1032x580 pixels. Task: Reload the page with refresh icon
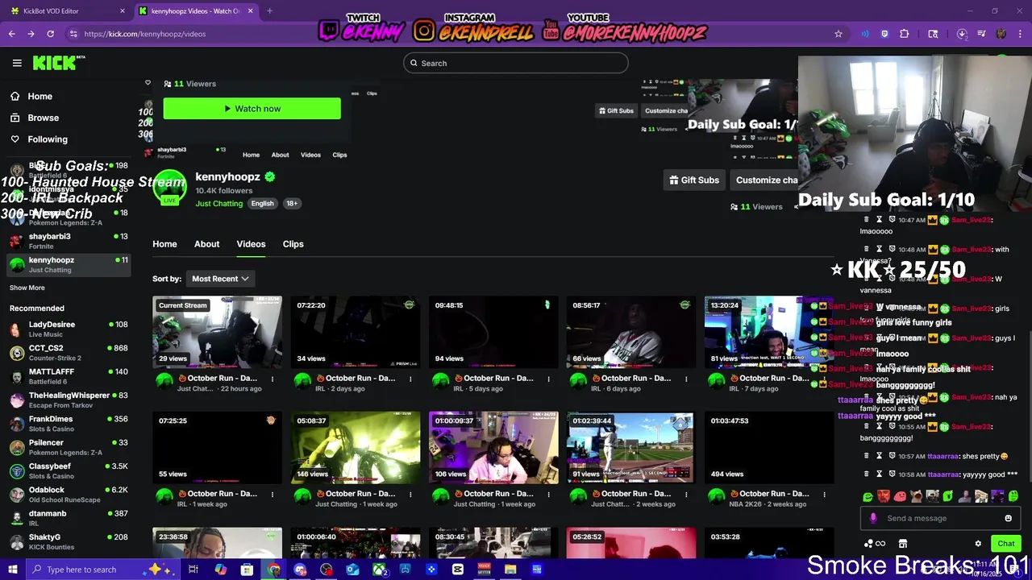pos(50,34)
